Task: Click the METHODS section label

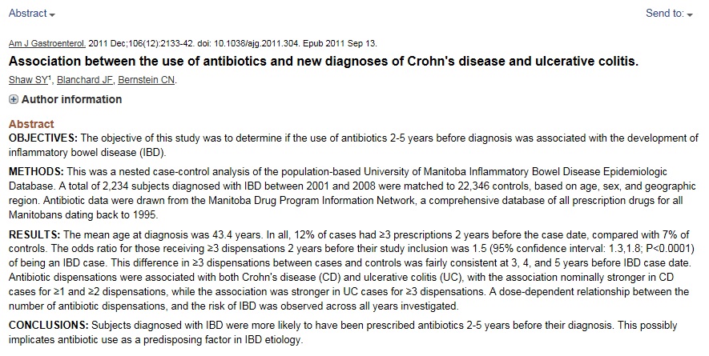Action: click(x=36, y=172)
